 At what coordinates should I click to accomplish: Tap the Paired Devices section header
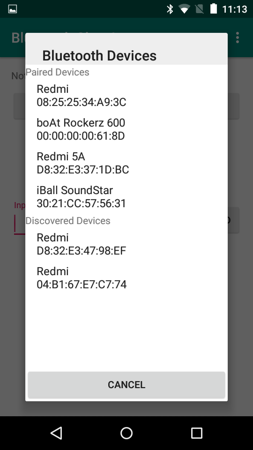(57, 72)
